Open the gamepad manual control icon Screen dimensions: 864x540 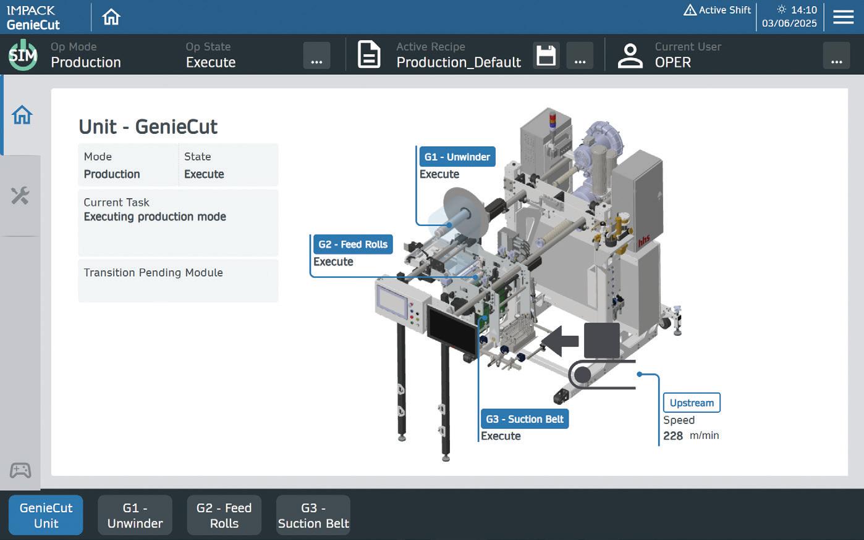pyautogui.click(x=20, y=470)
